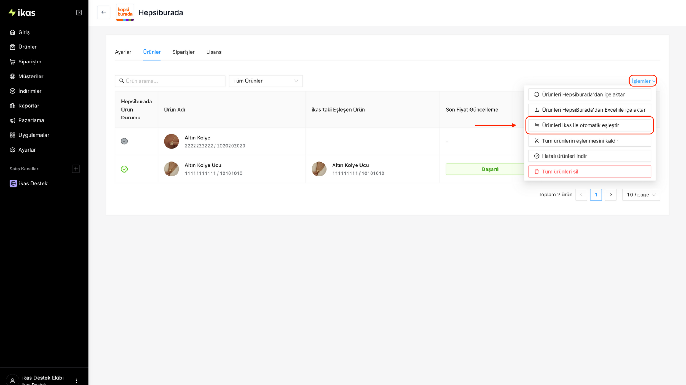Click the ikas Destek globe icon
The width and height of the screenshot is (686, 385).
click(x=13, y=184)
